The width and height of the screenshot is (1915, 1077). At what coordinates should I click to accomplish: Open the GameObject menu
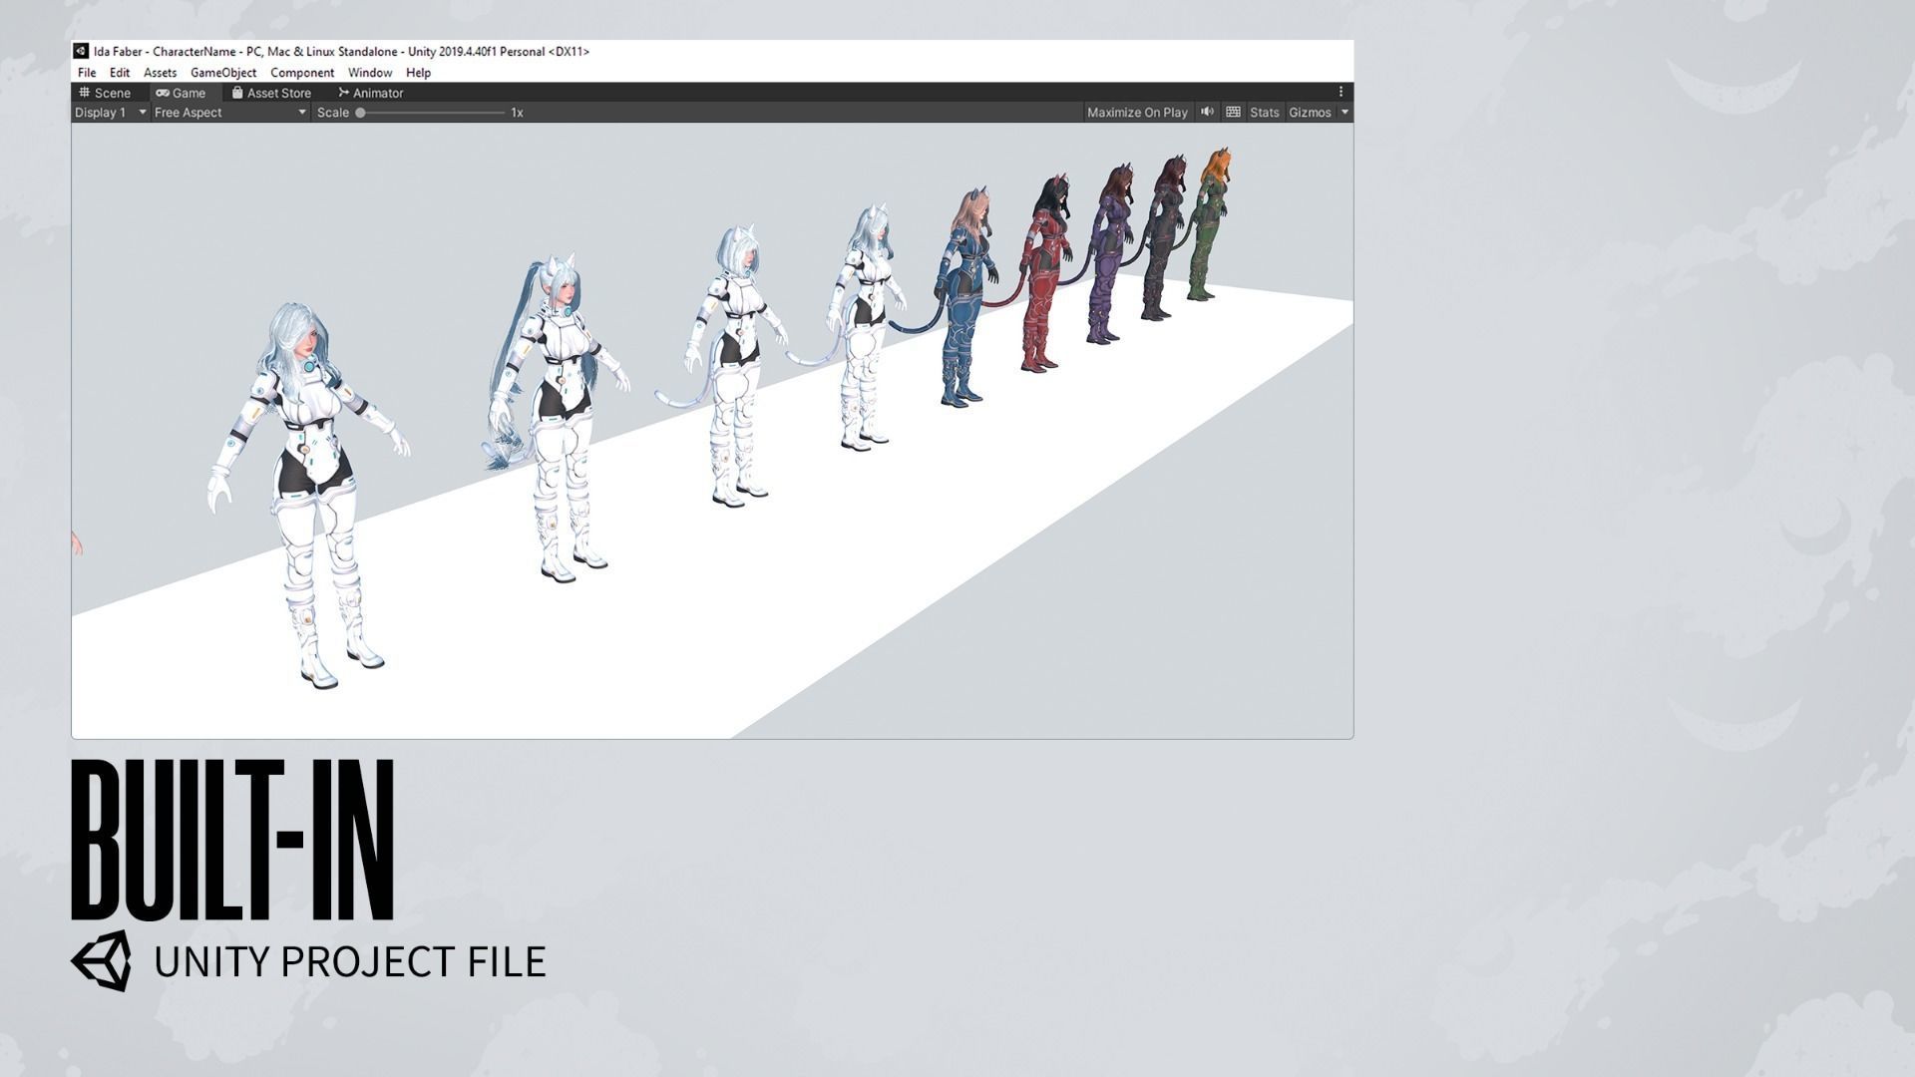223,73
